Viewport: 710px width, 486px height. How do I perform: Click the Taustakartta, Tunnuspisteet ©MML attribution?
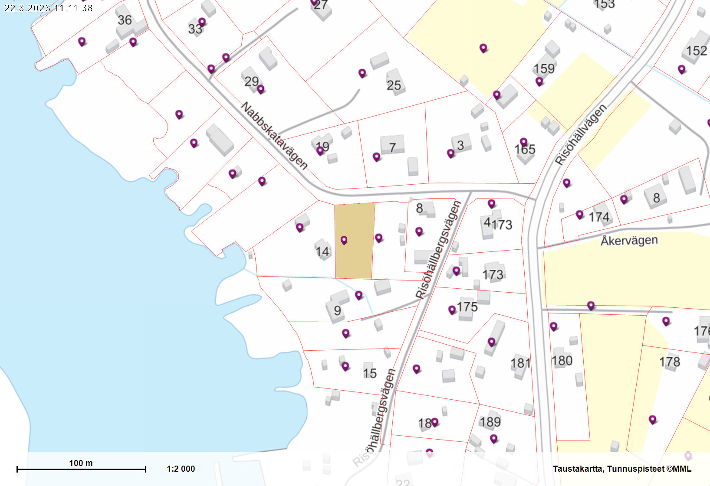(622, 469)
